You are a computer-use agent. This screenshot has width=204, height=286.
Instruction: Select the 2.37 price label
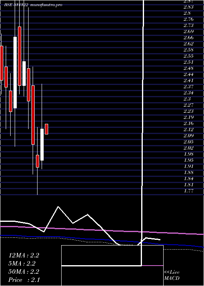coord(188,87)
